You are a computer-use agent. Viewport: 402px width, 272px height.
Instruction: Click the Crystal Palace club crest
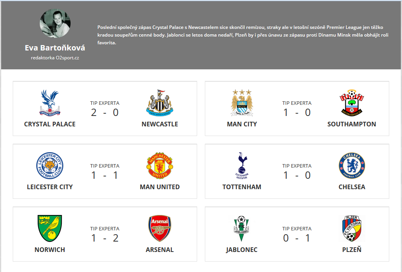[49, 103]
